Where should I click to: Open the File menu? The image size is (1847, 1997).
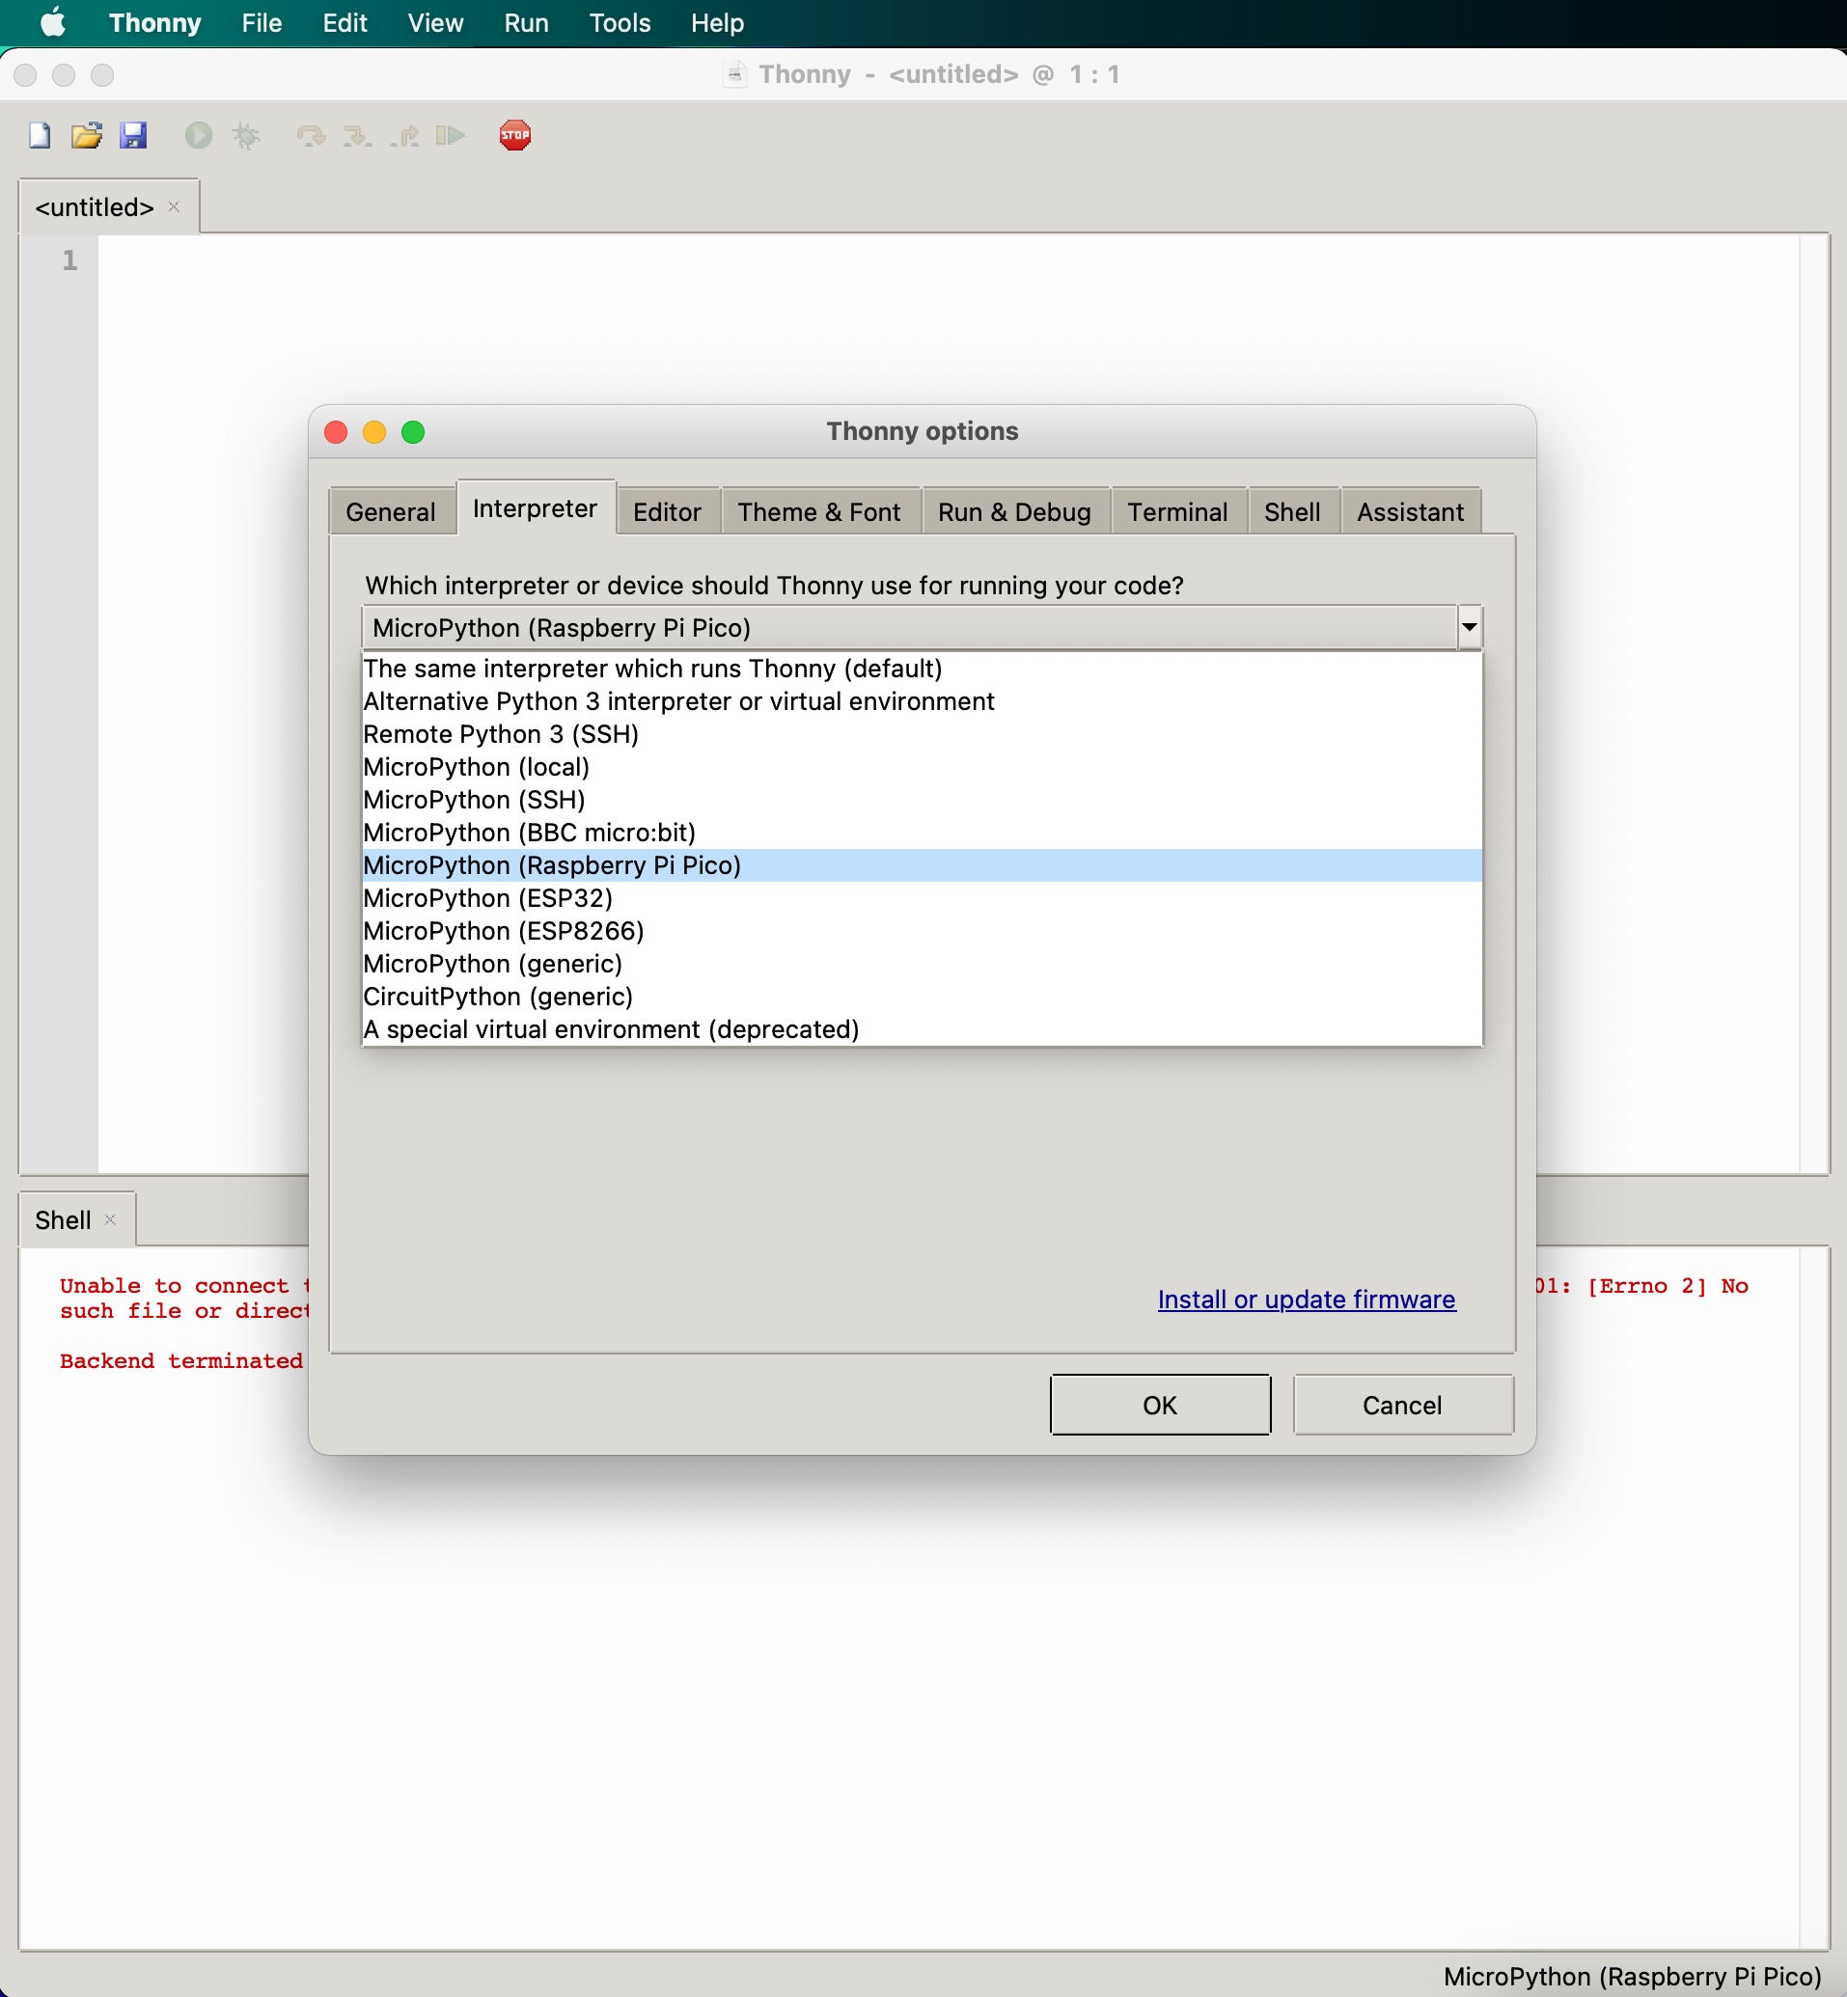[x=262, y=22]
